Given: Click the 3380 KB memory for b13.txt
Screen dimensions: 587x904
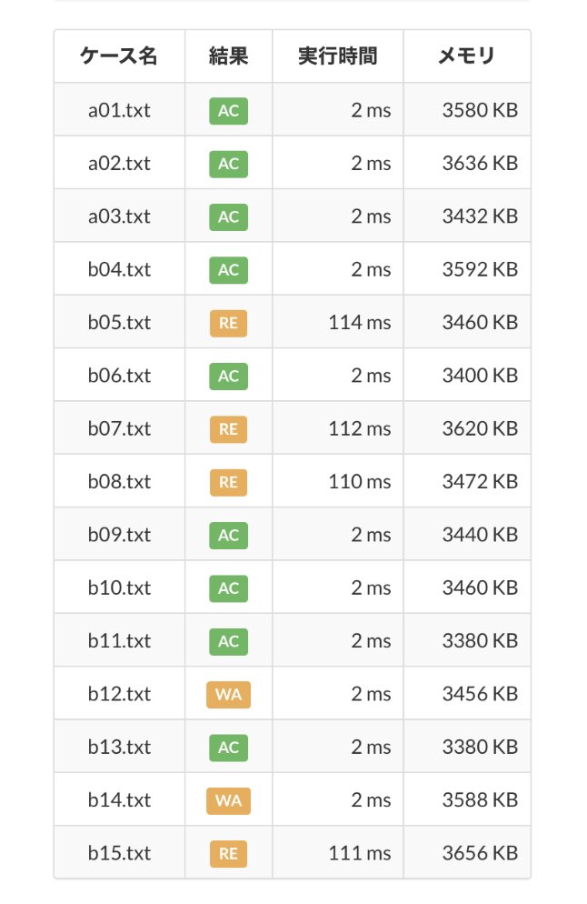Looking at the screenshot, I should (480, 747).
